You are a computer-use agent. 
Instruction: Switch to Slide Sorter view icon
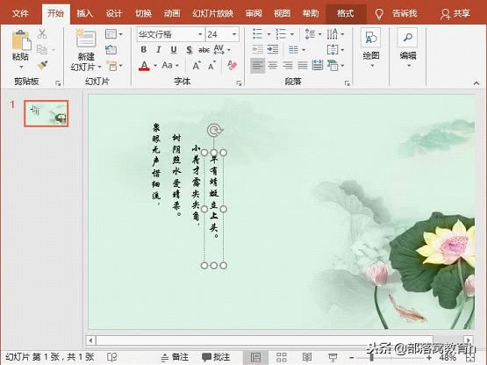[282, 357]
